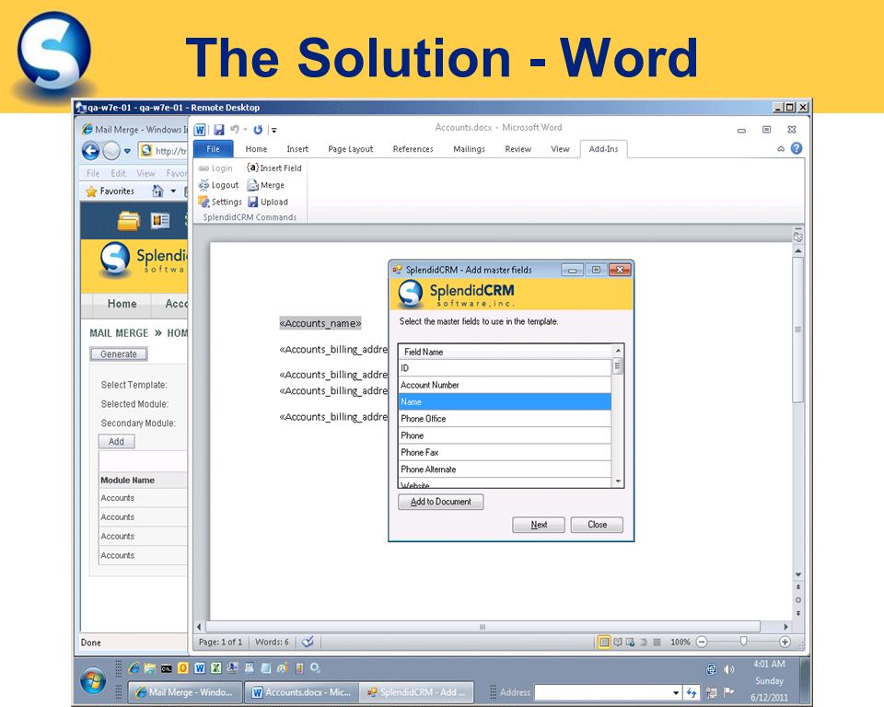Switch to the Home ribbon tab in Word

coord(256,149)
